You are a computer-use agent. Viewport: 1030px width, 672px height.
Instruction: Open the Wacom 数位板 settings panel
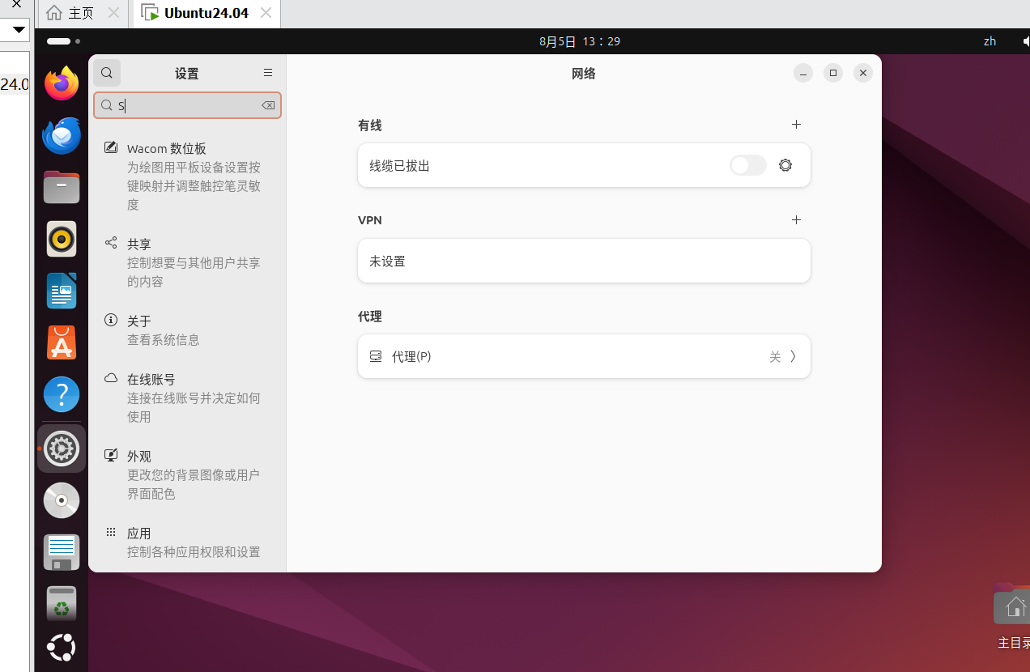coord(187,177)
